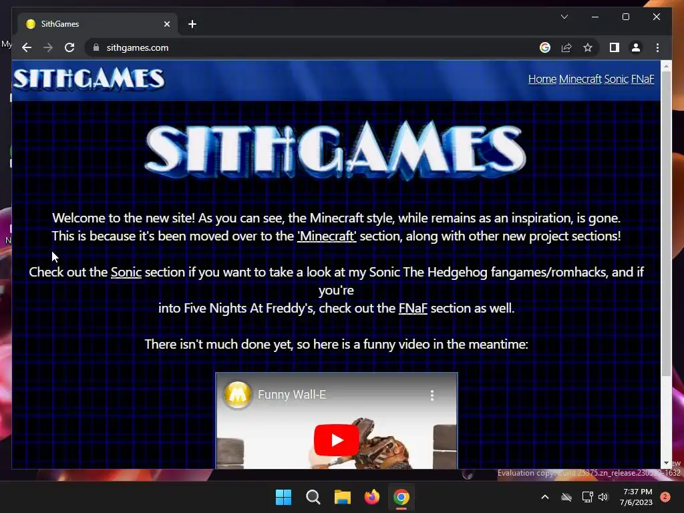Click the browser forward arrow
684x513 pixels.
[48, 47]
